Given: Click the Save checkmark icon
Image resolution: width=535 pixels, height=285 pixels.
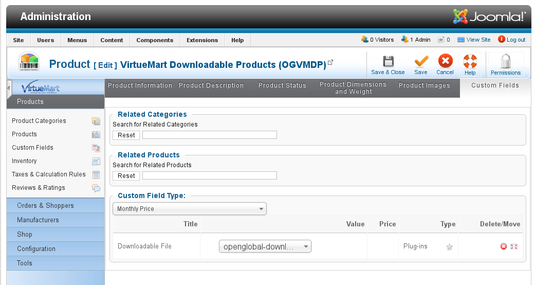Looking at the screenshot, I should (x=421, y=61).
